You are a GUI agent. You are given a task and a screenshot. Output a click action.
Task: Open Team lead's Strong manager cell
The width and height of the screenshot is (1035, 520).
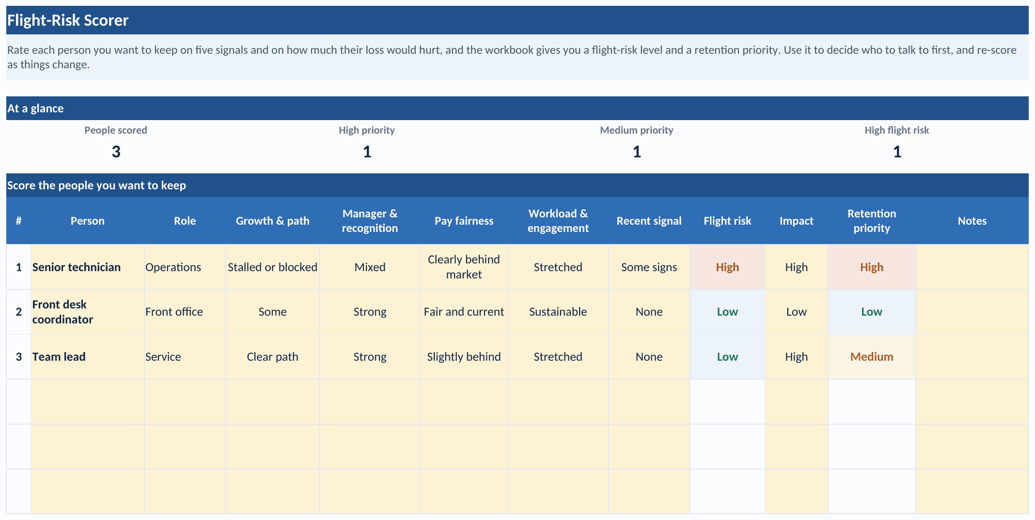(x=370, y=357)
